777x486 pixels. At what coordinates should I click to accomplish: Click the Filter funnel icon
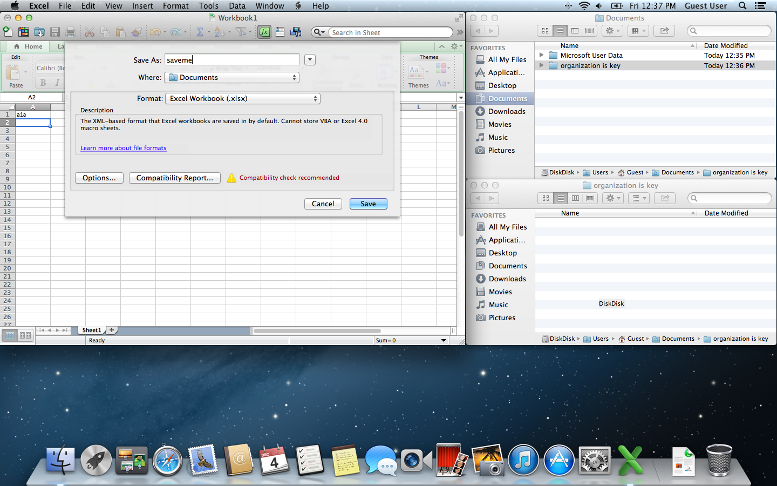click(241, 32)
